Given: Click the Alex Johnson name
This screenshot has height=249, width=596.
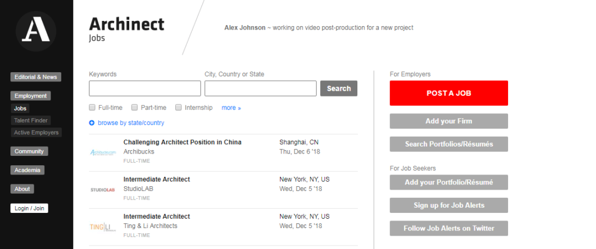Looking at the screenshot, I should 245,28.
